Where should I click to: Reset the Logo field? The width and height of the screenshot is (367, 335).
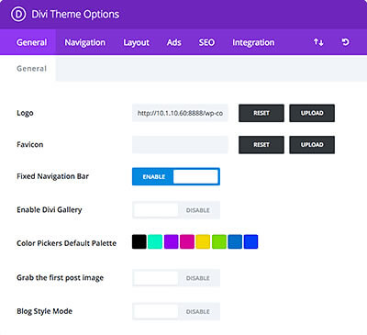pos(261,113)
